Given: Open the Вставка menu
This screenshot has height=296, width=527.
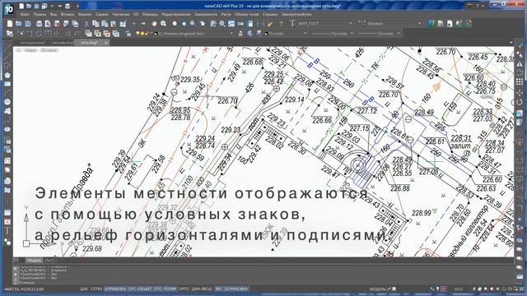Looking at the screenshot, I should tap(68, 15).
